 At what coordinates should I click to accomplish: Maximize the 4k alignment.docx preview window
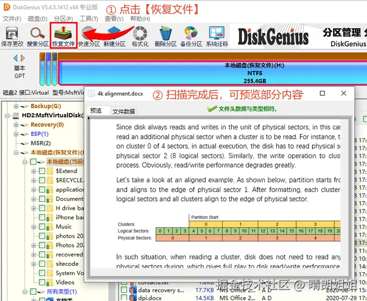[322, 93]
